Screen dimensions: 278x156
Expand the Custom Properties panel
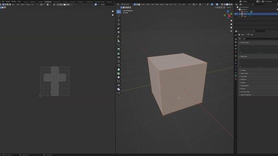click(245, 95)
